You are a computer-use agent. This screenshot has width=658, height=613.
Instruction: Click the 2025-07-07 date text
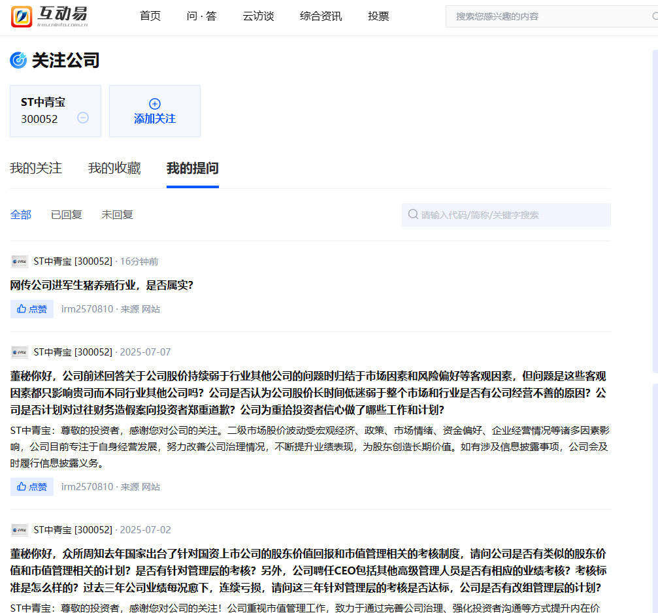tap(145, 352)
